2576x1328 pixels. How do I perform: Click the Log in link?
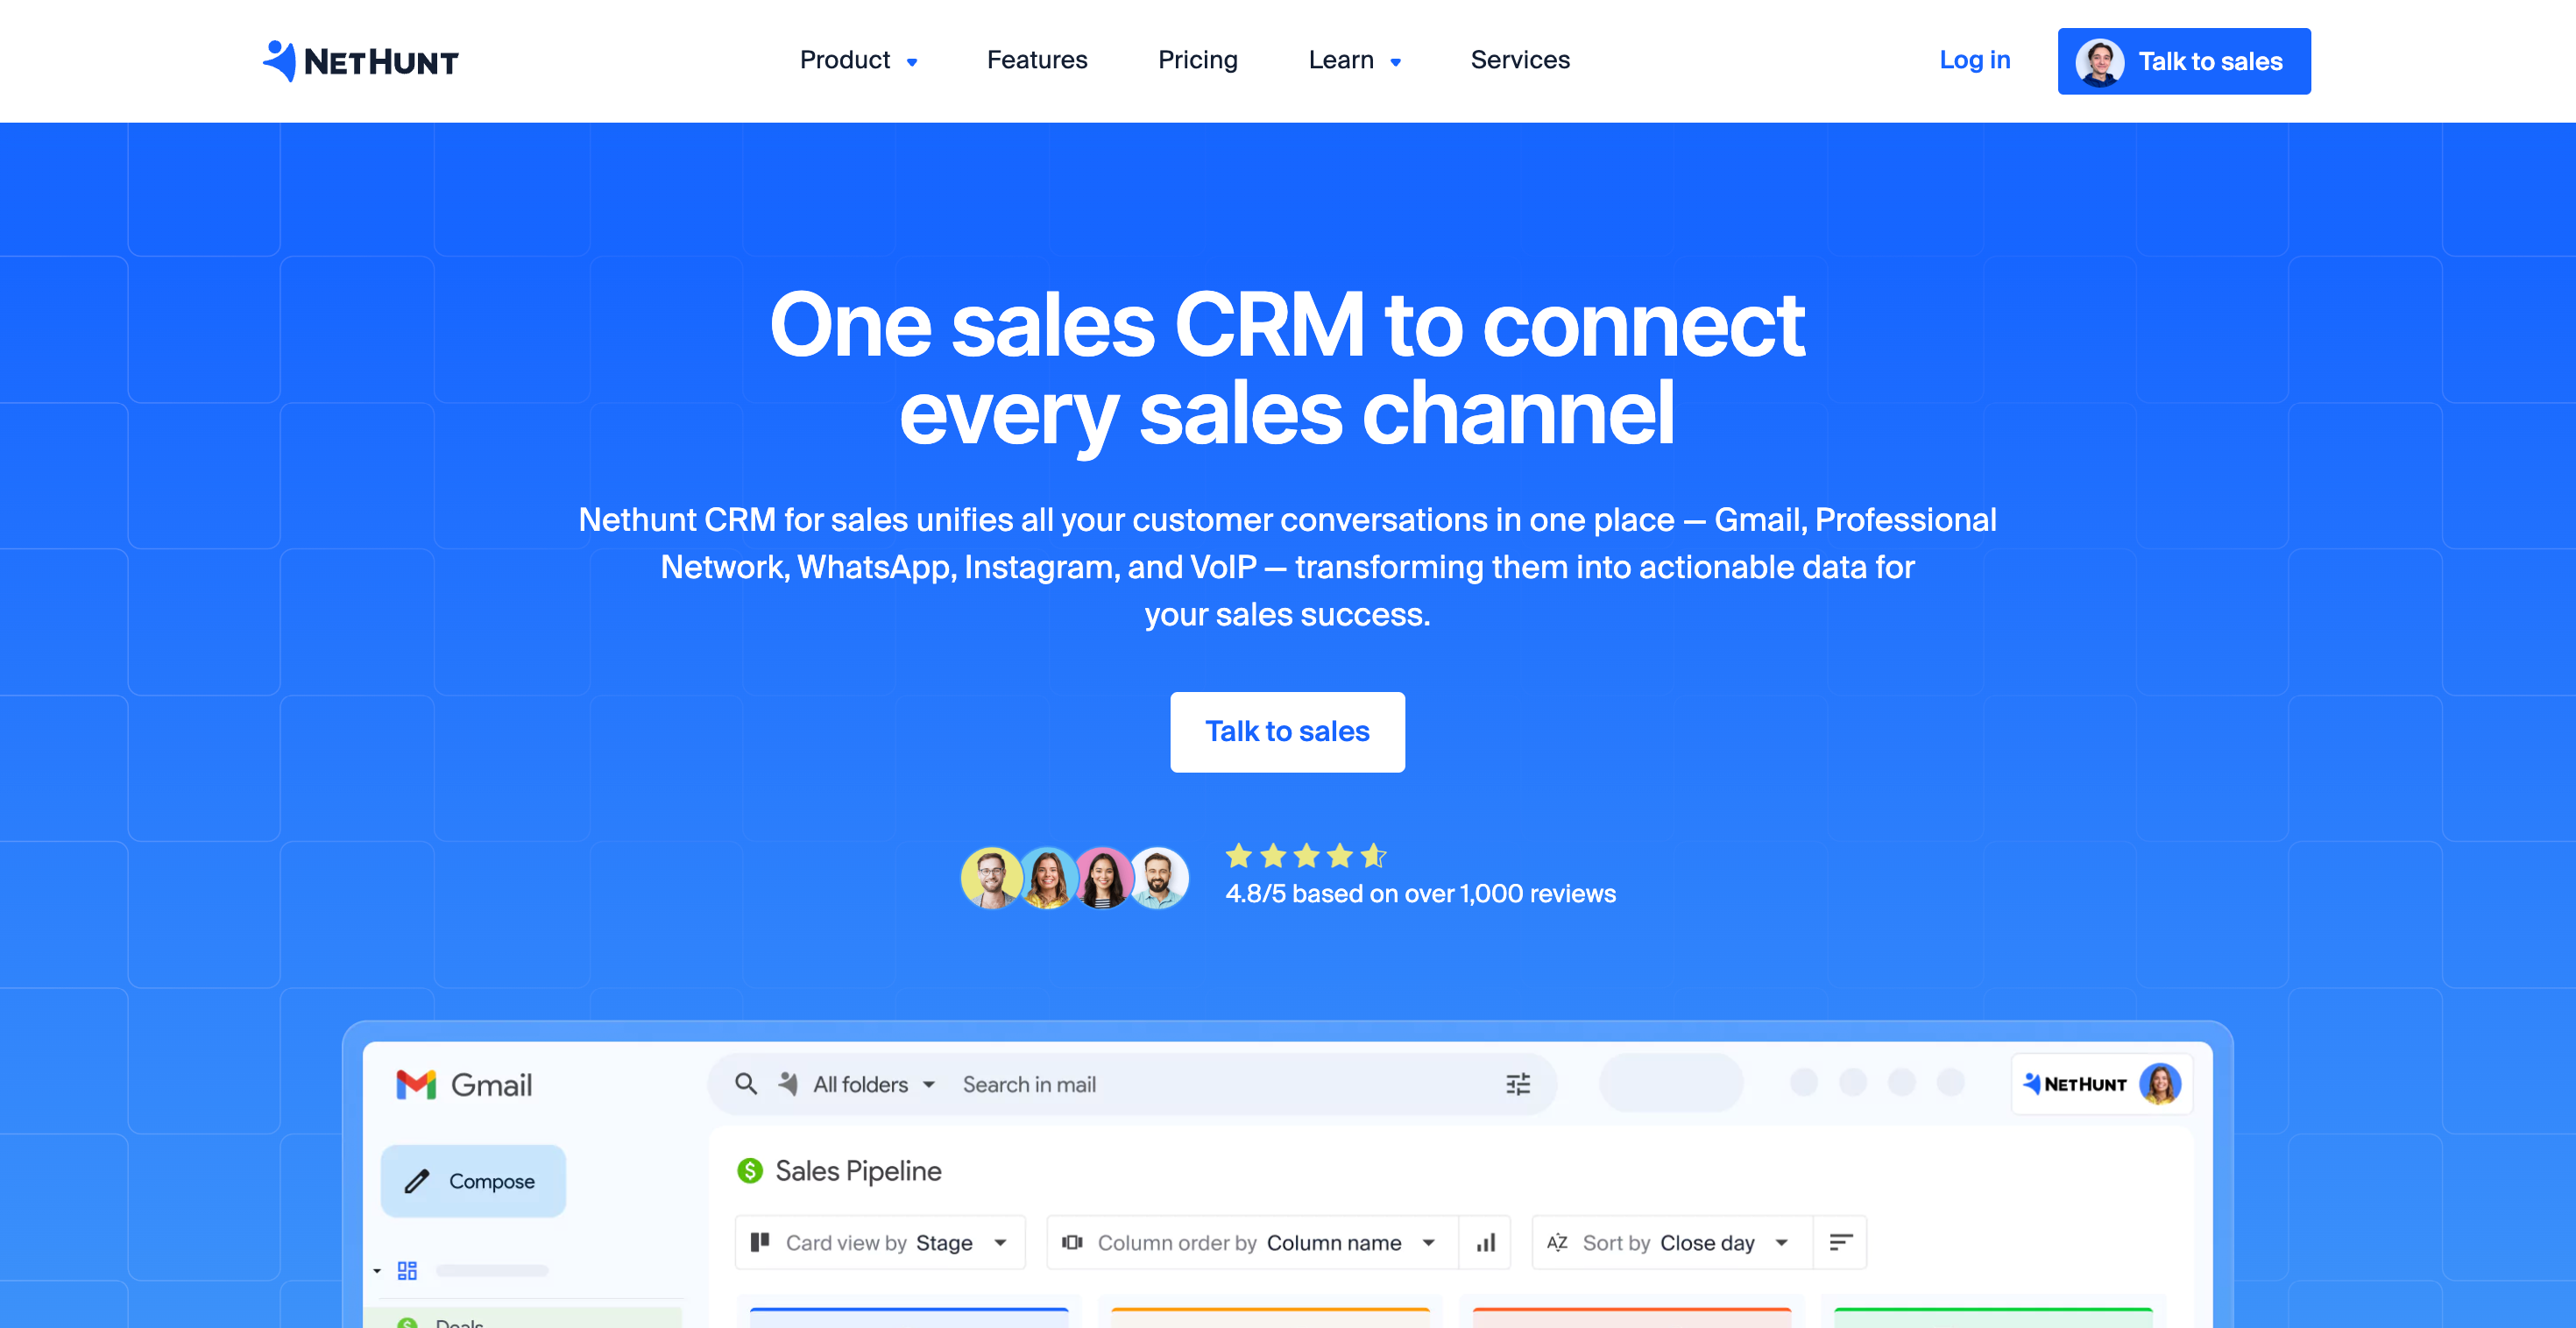[1975, 60]
